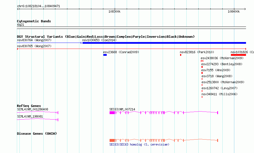Click the esv23668 (Conrad2009) blue block

(105, 55)
